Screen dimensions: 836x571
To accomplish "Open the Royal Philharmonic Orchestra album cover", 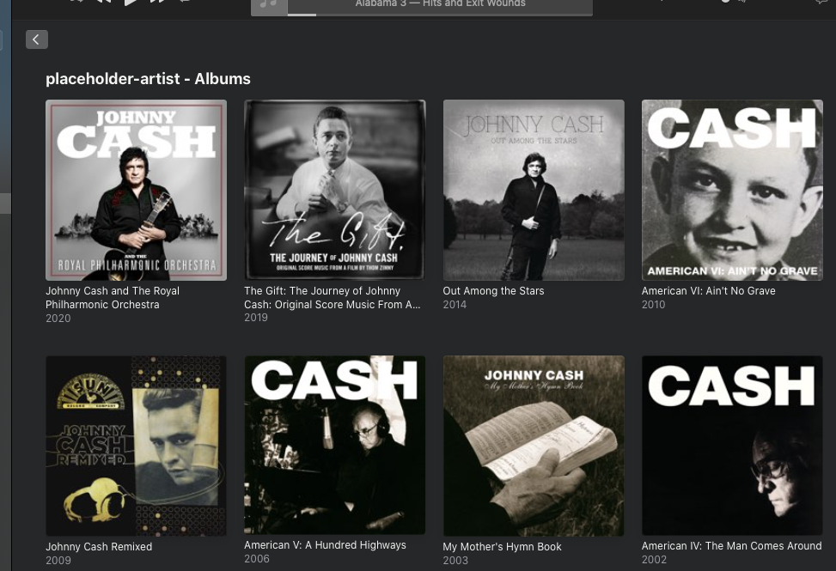I will [136, 190].
